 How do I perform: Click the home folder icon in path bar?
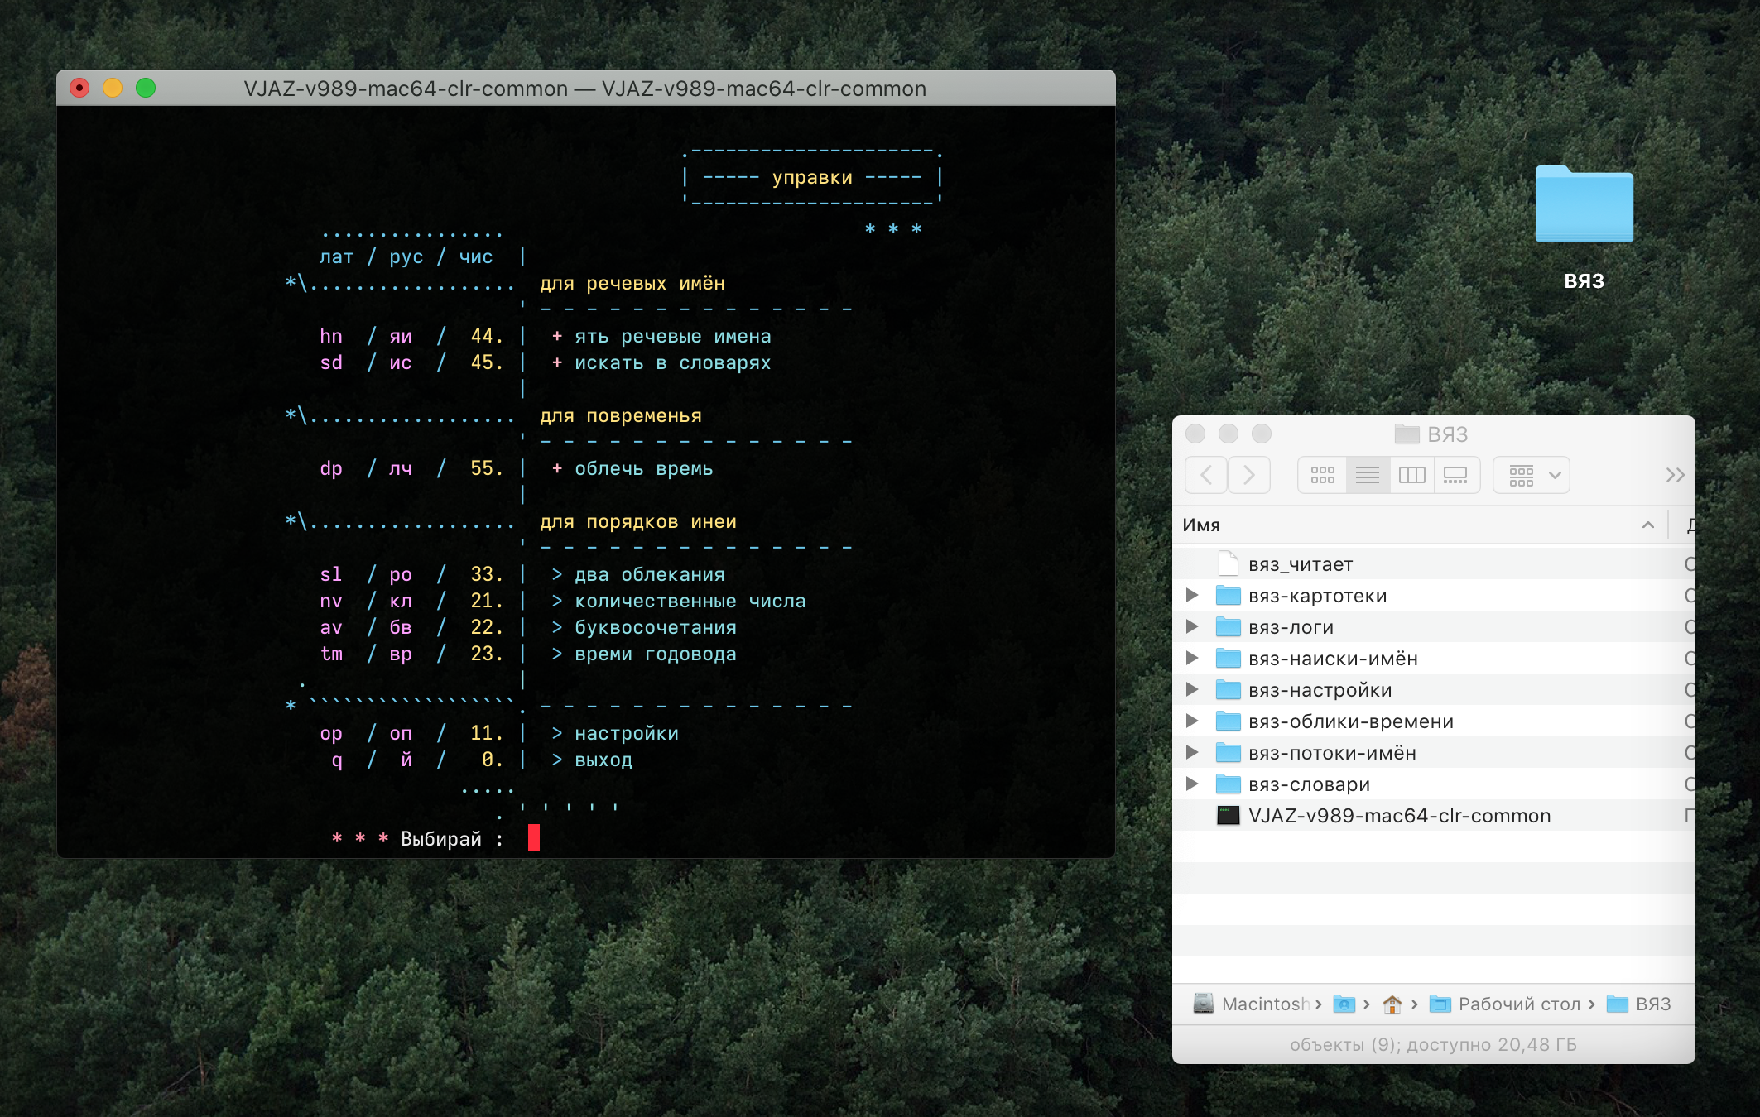click(x=1392, y=1004)
